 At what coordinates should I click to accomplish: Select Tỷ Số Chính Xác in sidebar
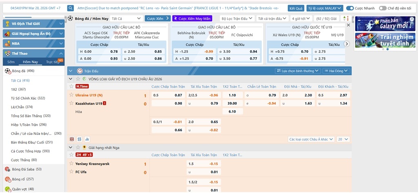pyautogui.click(x=28, y=98)
